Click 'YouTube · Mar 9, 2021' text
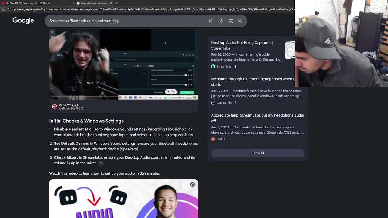Screen dimensions: 388x218 pos(71,108)
